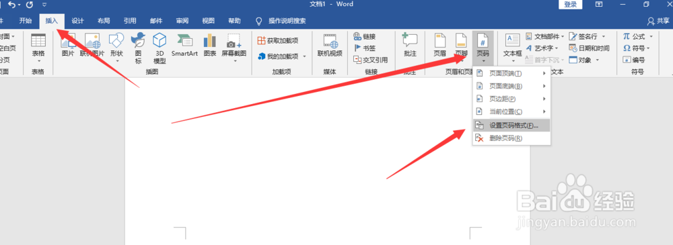Choose 页面底端(B) from page number menu
This screenshot has height=245, width=673.
click(x=511, y=86)
